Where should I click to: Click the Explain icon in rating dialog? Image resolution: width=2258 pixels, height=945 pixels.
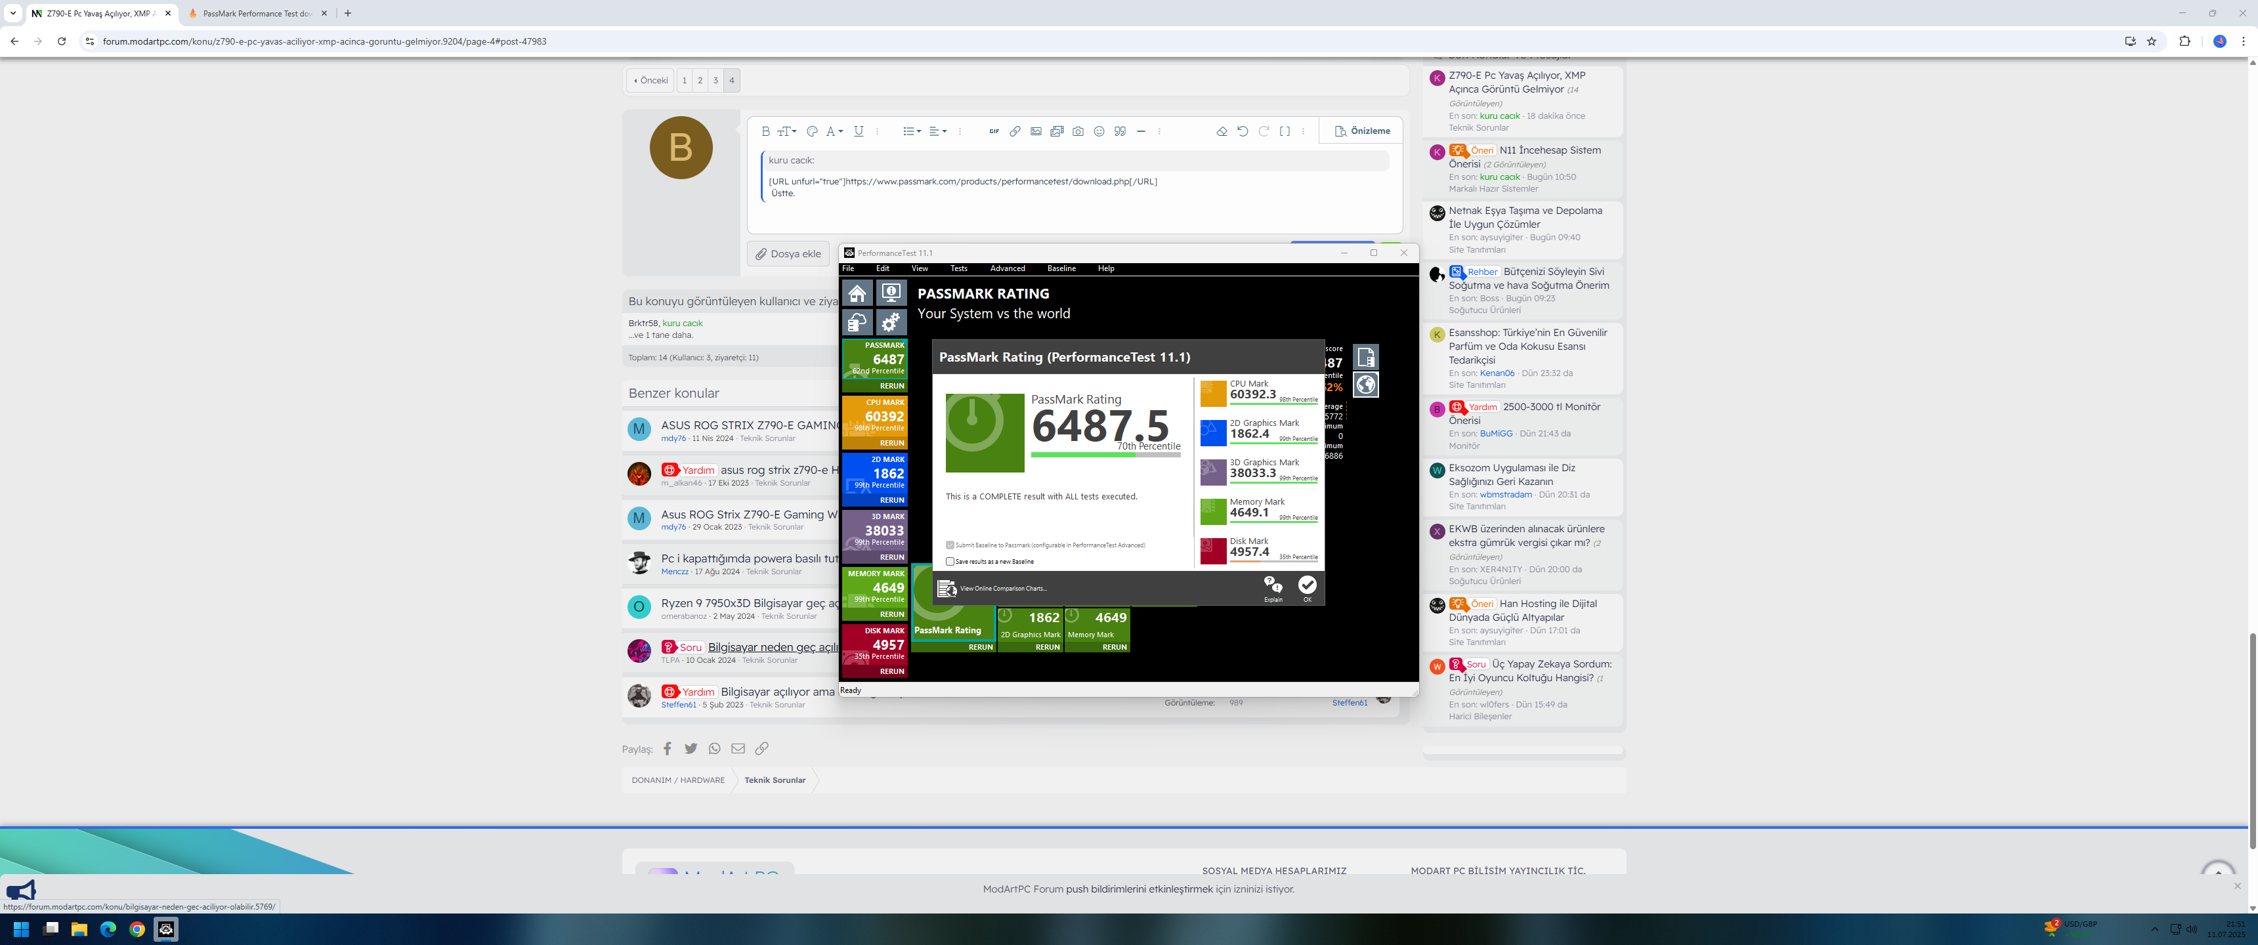pyautogui.click(x=1273, y=588)
